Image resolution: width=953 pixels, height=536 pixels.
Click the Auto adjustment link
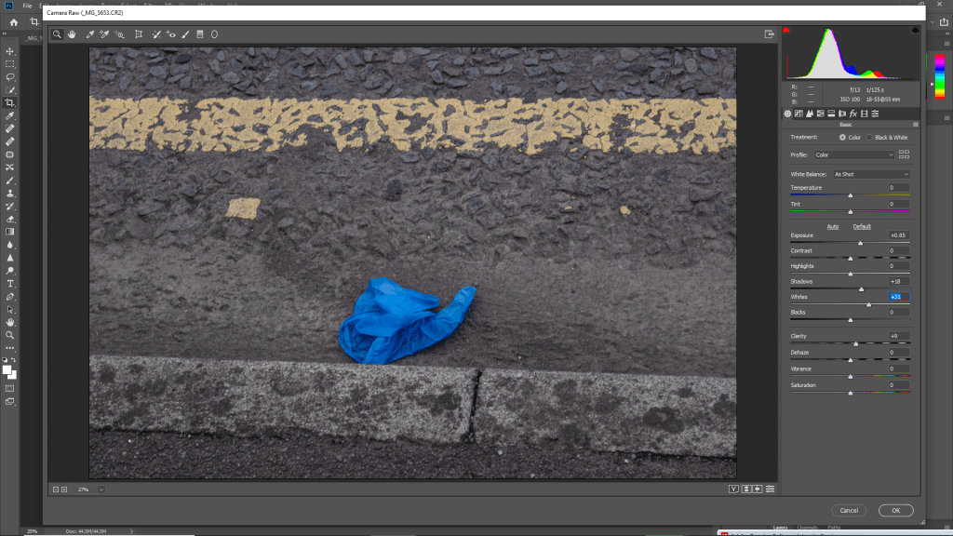coord(833,226)
